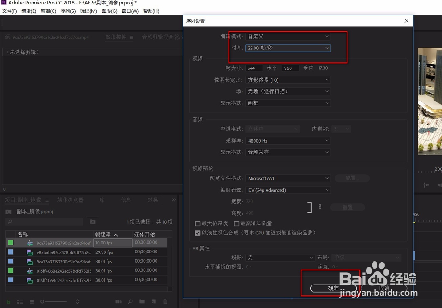Screen dimensions: 442x308
Task: Click the width-height chain link icon
Action: point(320,207)
